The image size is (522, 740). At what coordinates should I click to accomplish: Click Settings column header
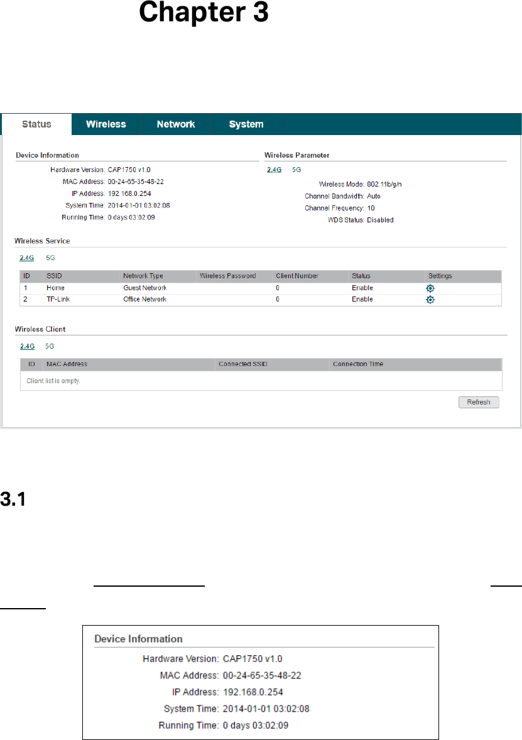[440, 276]
